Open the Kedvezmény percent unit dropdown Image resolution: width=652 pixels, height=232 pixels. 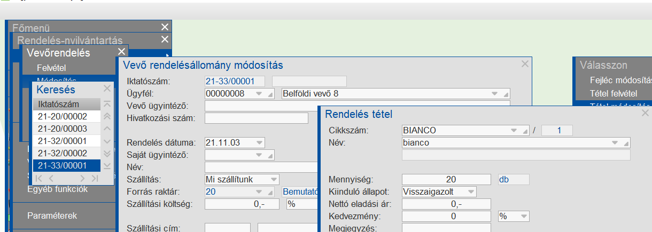point(523,216)
